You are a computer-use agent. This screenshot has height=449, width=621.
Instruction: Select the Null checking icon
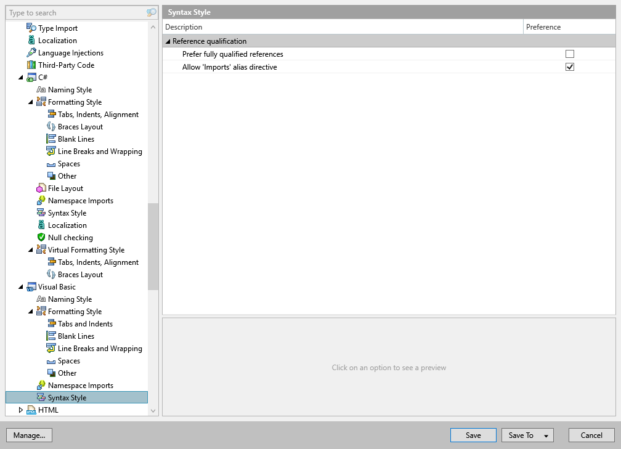pos(41,237)
